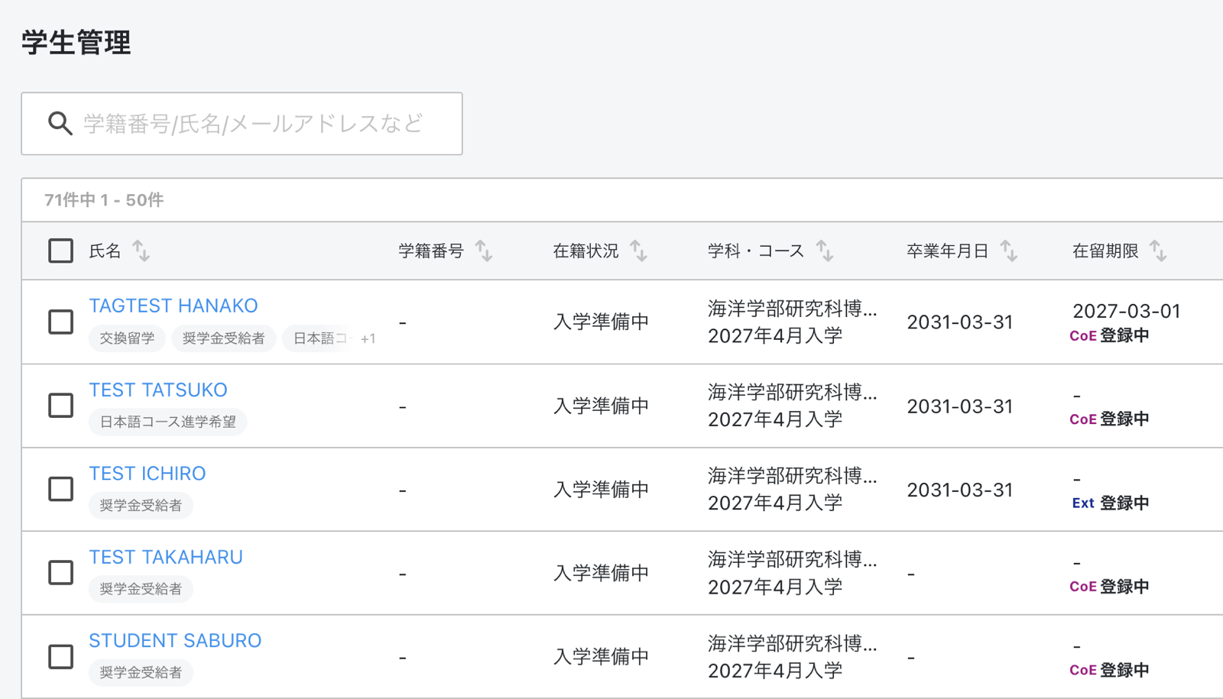Check the TEST ICHIRO row checkbox
1223x699 pixels.
(x=61, y=489)
